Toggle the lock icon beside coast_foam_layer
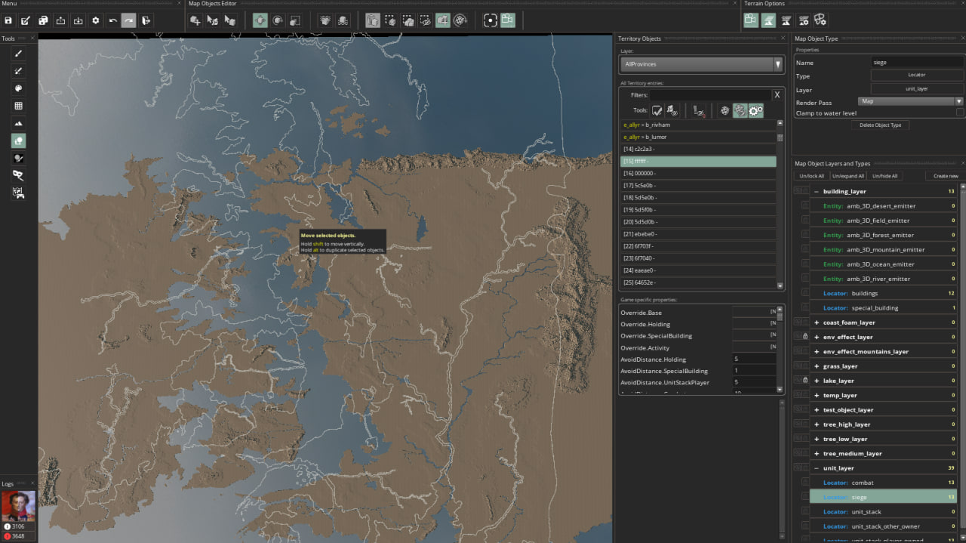This screenshot has height=543, width=966. coord(805,322)
